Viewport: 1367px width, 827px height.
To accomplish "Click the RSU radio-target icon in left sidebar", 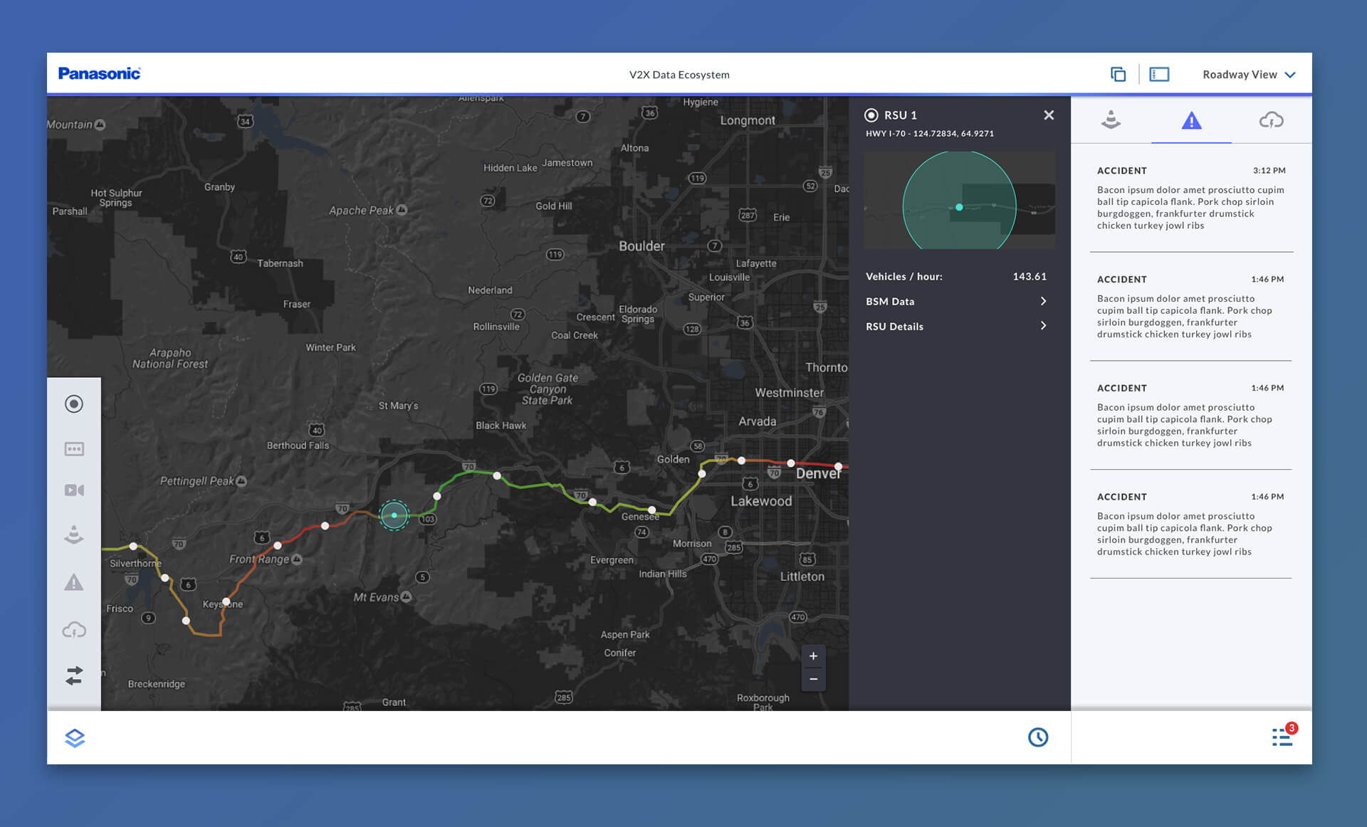I will 74,404.
